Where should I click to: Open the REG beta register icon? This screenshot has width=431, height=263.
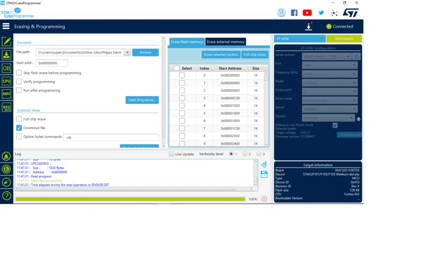click(6, 107)
